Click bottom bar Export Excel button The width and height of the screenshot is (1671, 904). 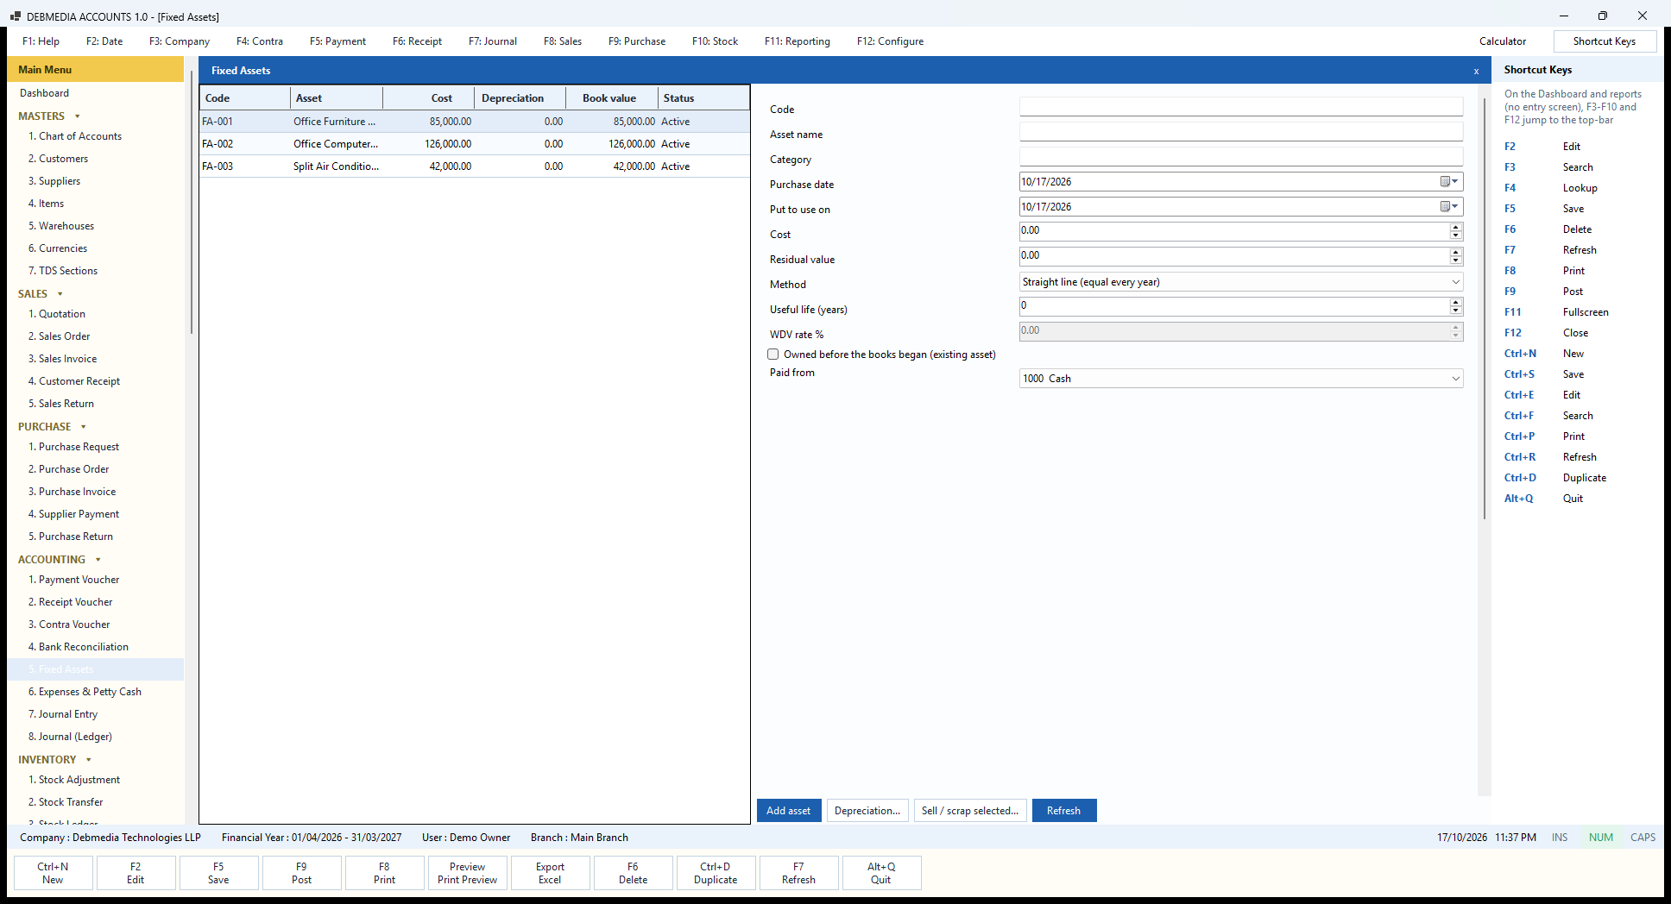tap(550, 873)
